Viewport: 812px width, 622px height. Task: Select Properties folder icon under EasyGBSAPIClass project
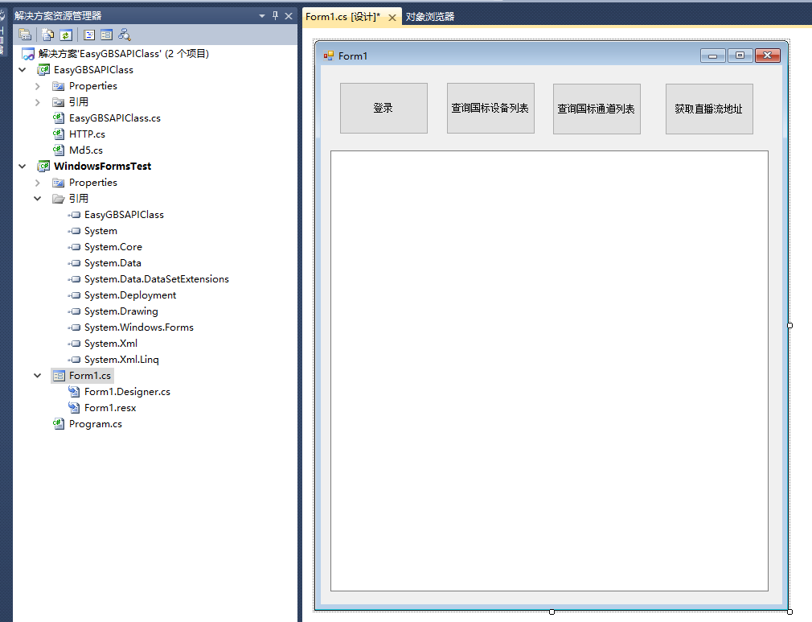click(59, 86)
